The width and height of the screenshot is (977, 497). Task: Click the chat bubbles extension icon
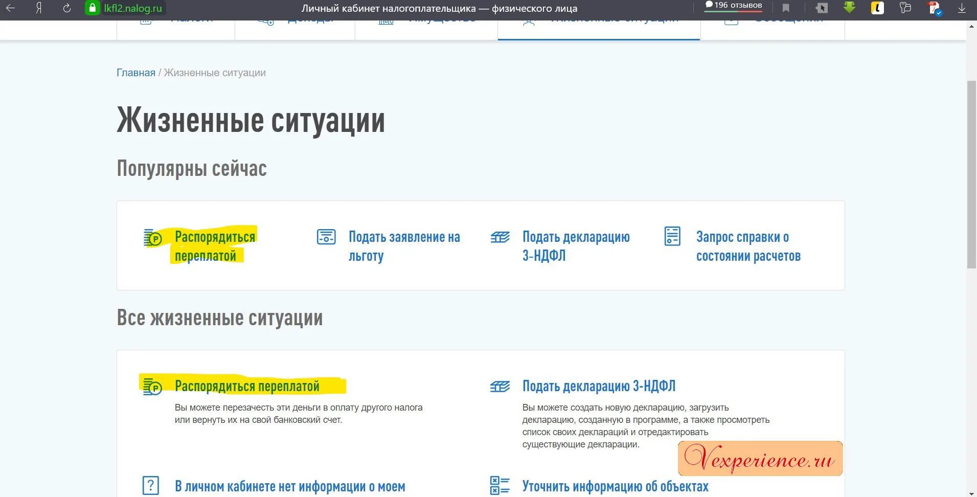click(905, 8)
